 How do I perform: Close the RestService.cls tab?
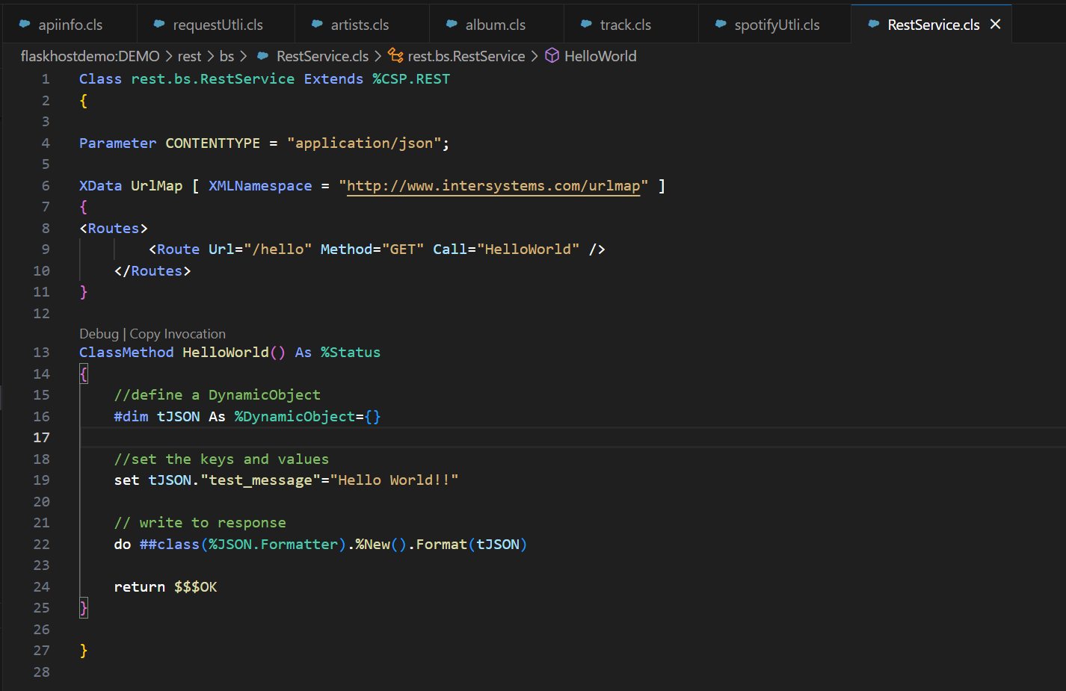click(x=995, y=25)
